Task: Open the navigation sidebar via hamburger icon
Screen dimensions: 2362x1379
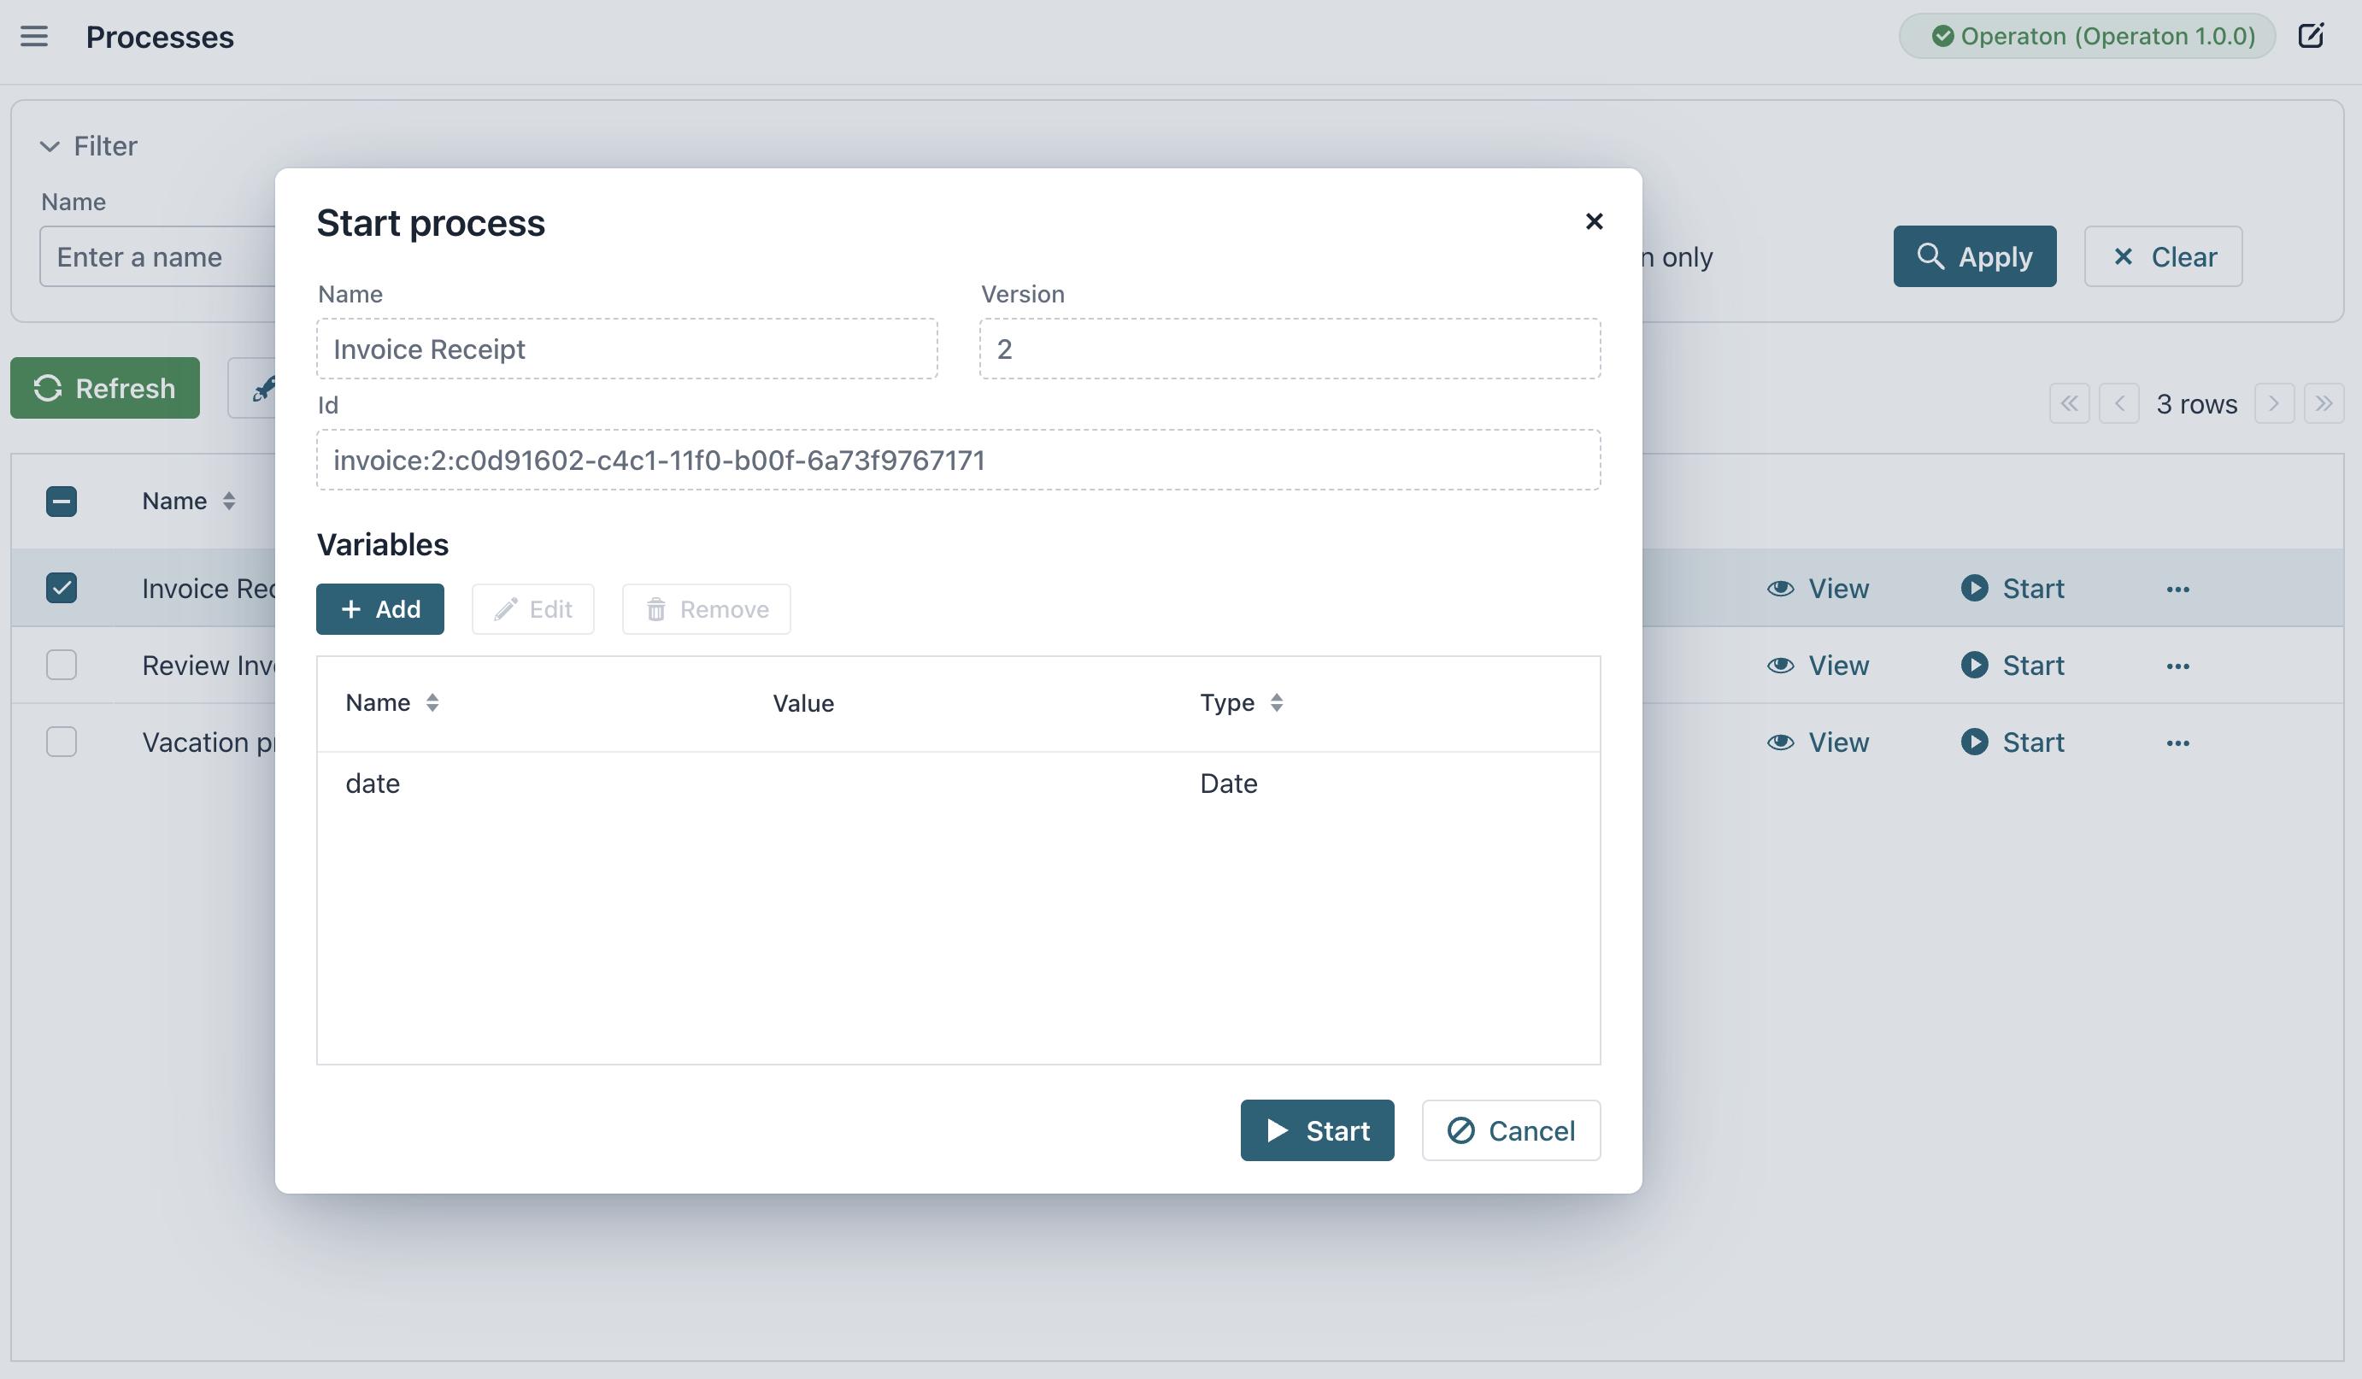Action: 35,37
